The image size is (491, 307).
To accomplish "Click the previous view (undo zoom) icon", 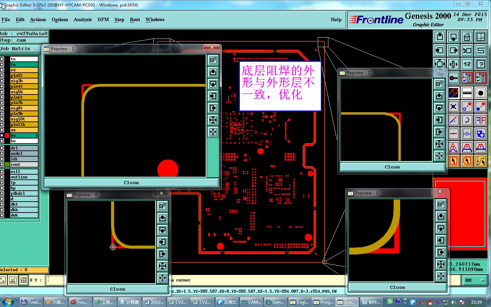I will tap(467, 50).
